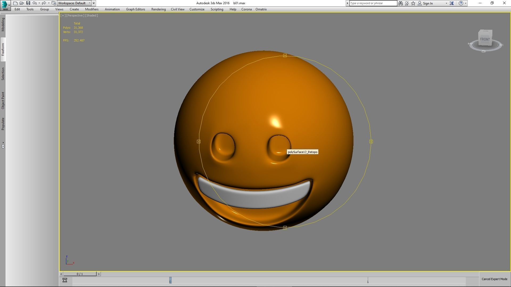
Task: Click the top gizmo handle on the yellow circle
Action: pyautogui.click(x=285, y=55)
